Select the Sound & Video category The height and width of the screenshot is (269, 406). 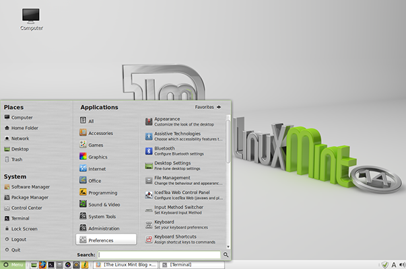click(x=104, y=204)
